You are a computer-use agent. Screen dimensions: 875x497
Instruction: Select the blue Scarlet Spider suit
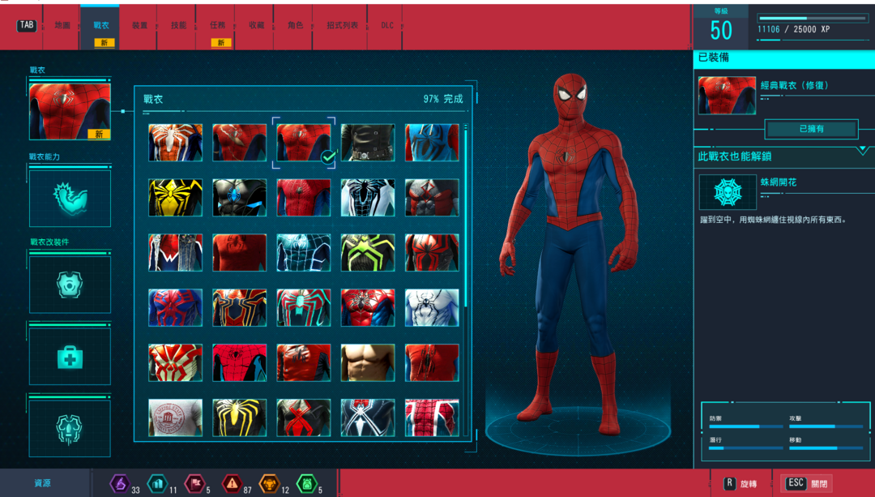[432, 143]
